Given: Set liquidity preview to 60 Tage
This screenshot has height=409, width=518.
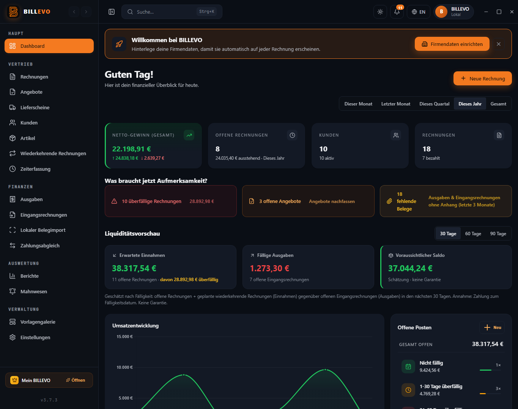Looking at the screenshot, I should (473, 234).
